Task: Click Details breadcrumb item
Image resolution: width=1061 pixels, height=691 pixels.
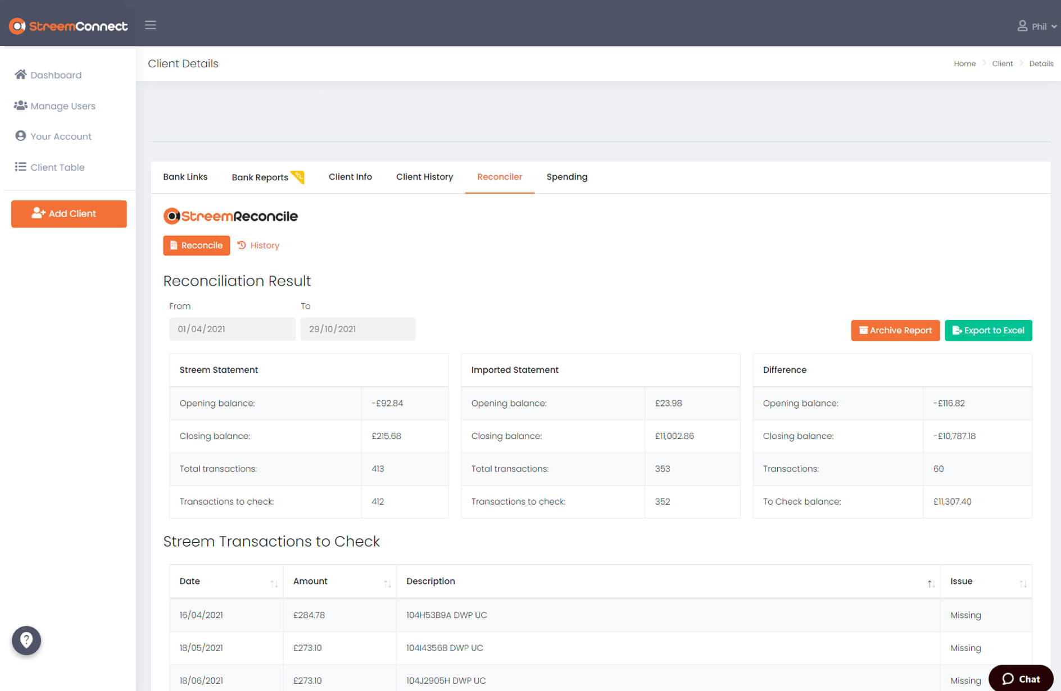Action: (x=1041, y=63)
